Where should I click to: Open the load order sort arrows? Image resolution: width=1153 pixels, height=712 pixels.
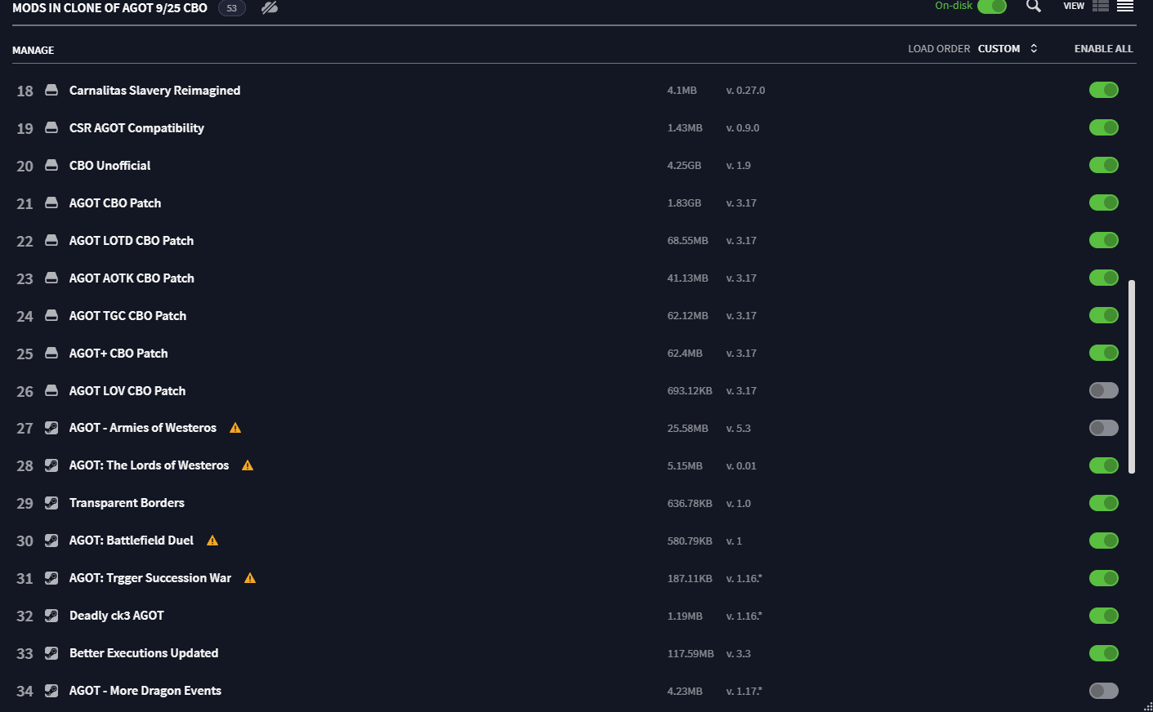[1034, 48]
